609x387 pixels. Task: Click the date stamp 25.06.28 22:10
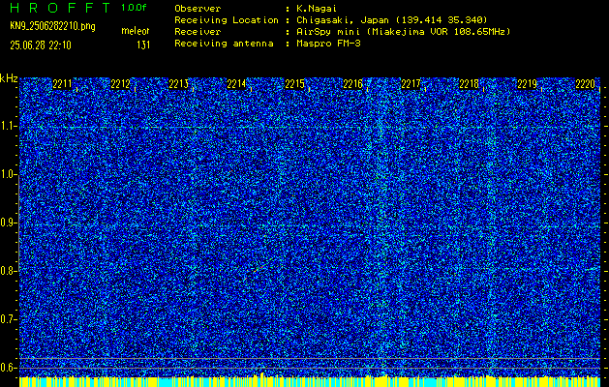tap(41, 45)
